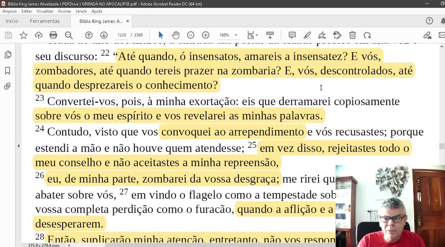The height and width of the screenshot is (247, 445).
Task: Click the horizontal scrollbar left arrow
Action: click(69, 245)
